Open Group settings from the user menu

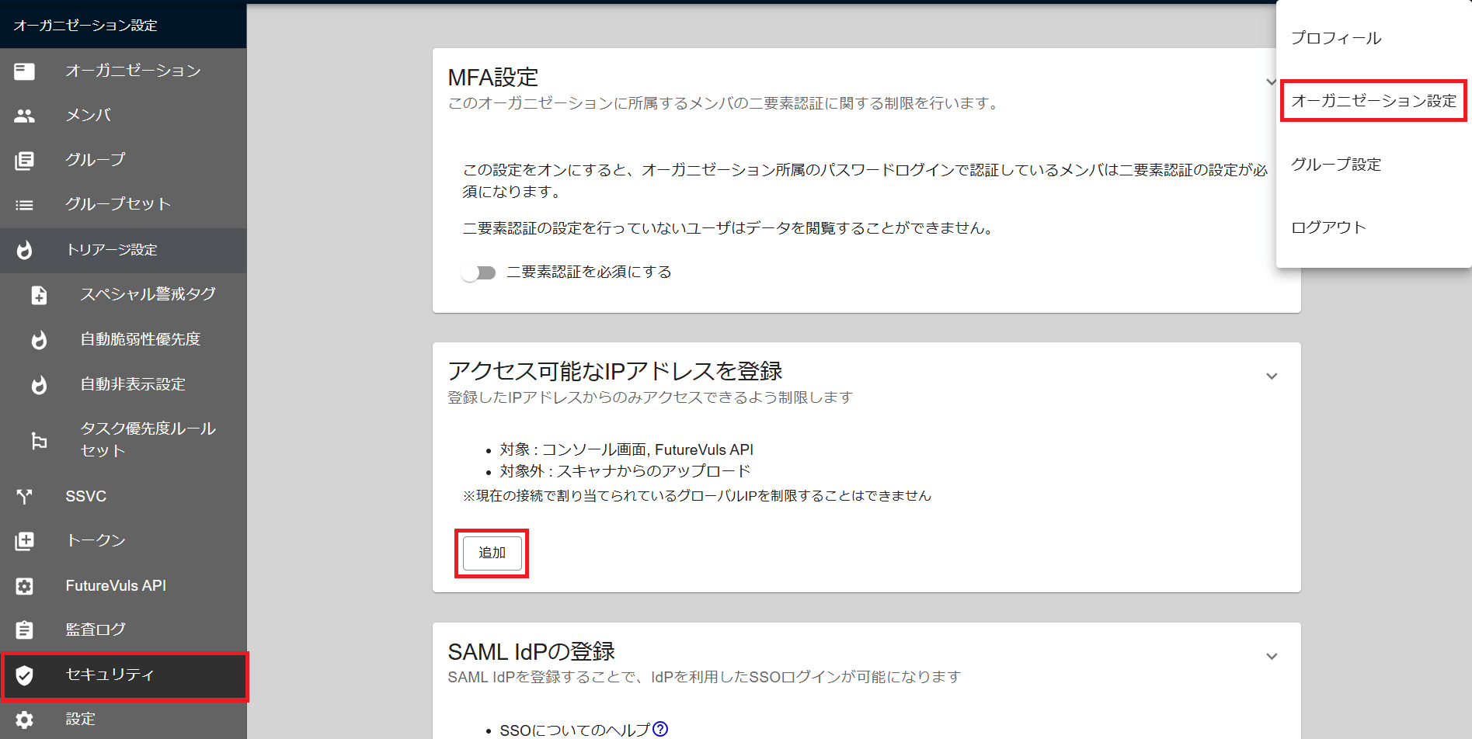1336,165
